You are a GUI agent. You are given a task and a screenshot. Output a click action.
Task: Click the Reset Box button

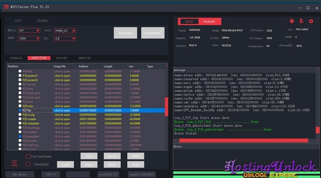click(x=125, y=33)
